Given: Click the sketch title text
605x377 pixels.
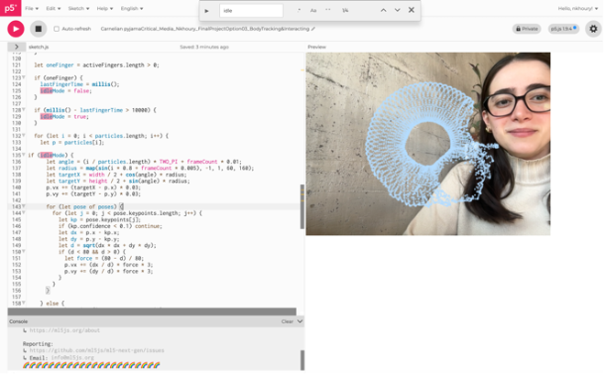Looking at the screenshot, I should [205, 29].
